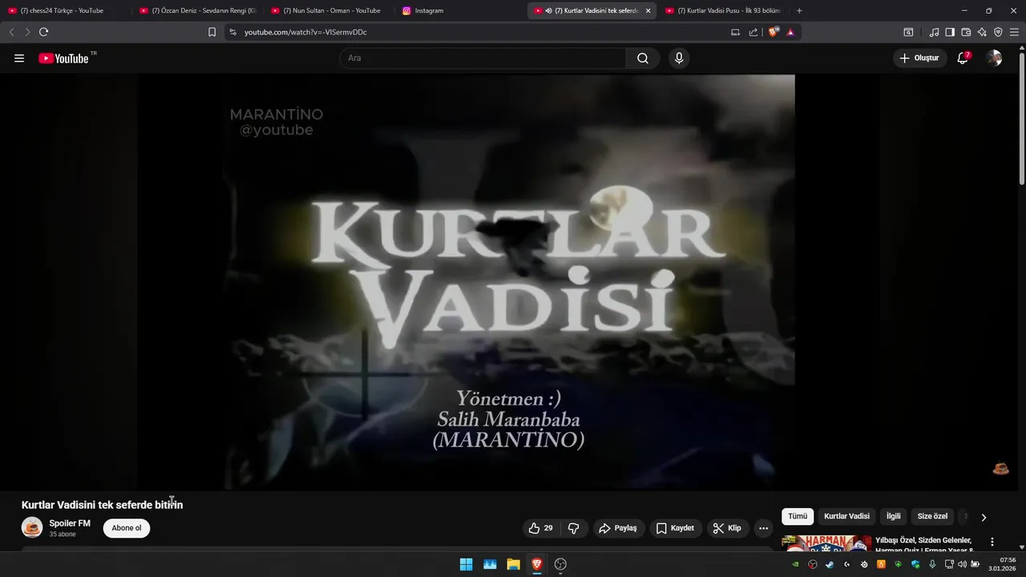Open the Brave VPN shield icon
The width and height of the screenshot is (1026, 577).
click(998, 32)
